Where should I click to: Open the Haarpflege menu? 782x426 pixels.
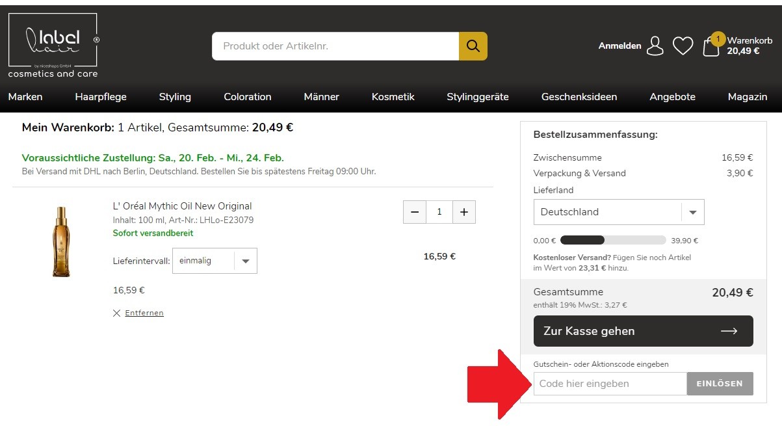point(101,97)
